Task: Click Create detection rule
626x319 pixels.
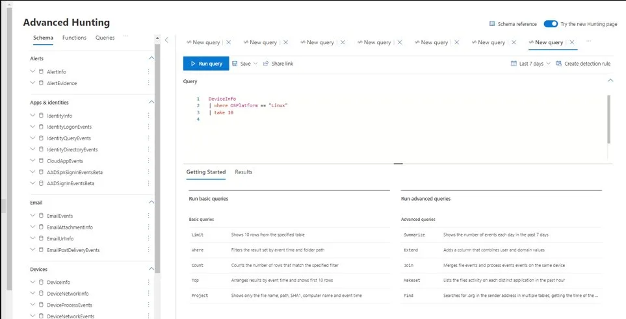Action: click(583, 64)
